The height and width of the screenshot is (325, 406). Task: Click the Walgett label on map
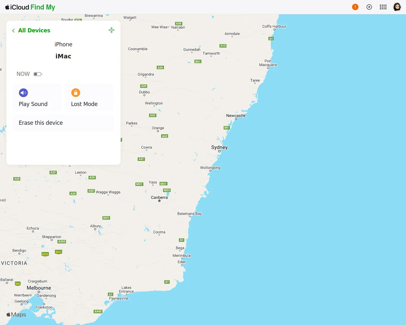click(130, 17)
